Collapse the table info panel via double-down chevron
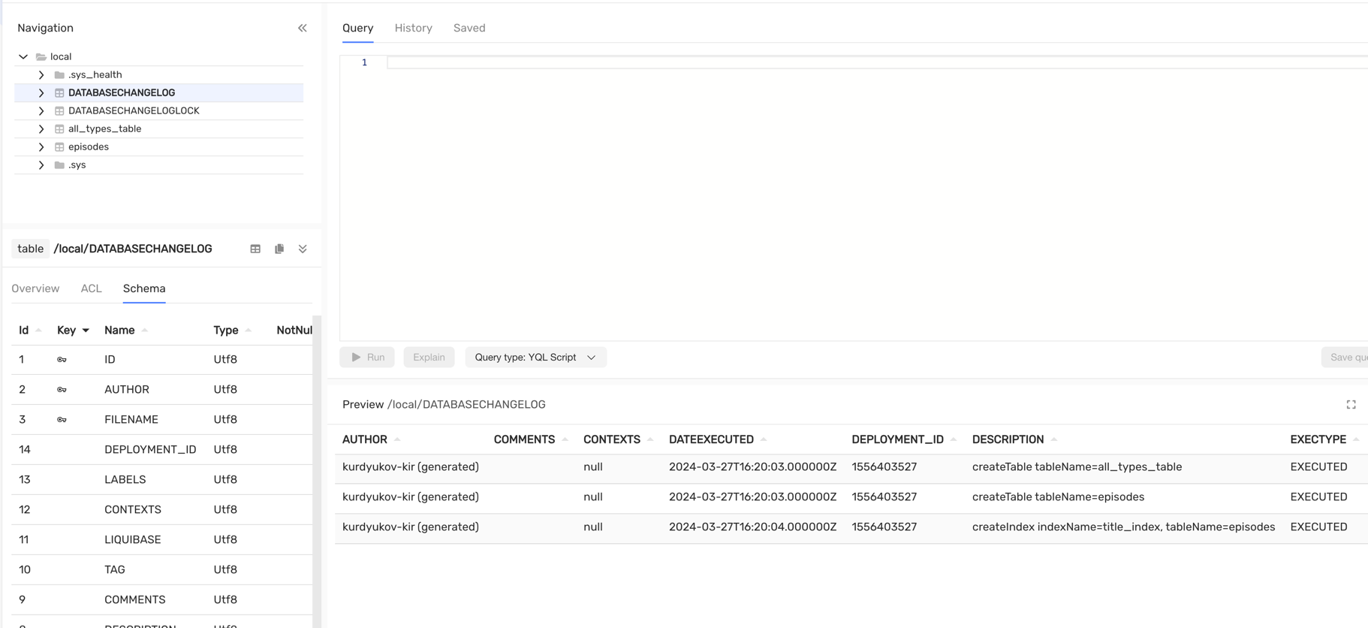The width and height of the screenshot is (1368, 628). (303, 249)
